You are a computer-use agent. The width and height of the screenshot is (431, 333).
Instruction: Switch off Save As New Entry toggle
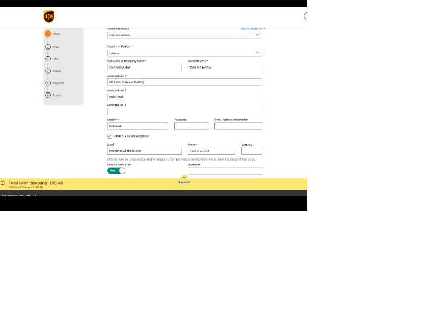tap(116, 170)
